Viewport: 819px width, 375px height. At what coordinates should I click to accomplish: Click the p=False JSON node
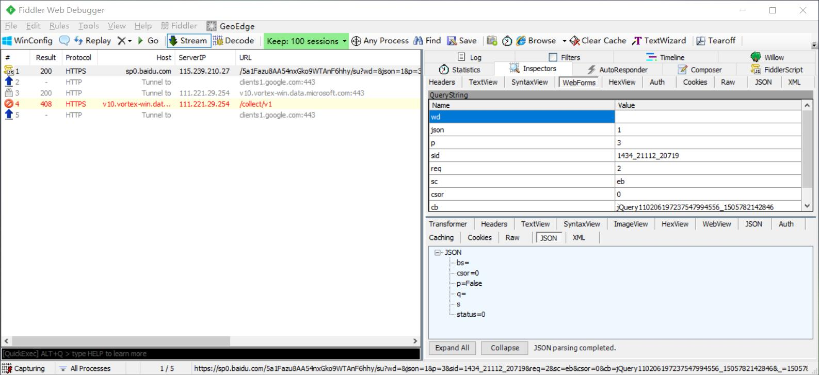click(469, 283)
